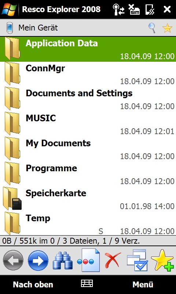Select the Documents and Settings folder
The height and width of the screenshot is (294, 176).
(x=88, y=99)
